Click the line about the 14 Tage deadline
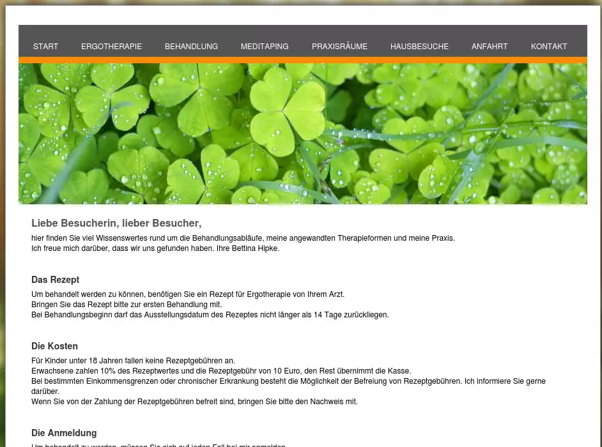Viewport: 602px width, 447px height. 210,315
